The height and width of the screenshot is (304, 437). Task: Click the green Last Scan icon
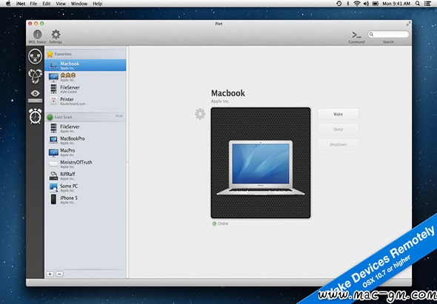click(x=50, y=117)
